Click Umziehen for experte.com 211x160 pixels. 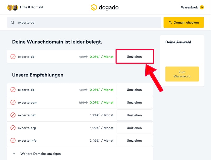(x=134, y=102)
